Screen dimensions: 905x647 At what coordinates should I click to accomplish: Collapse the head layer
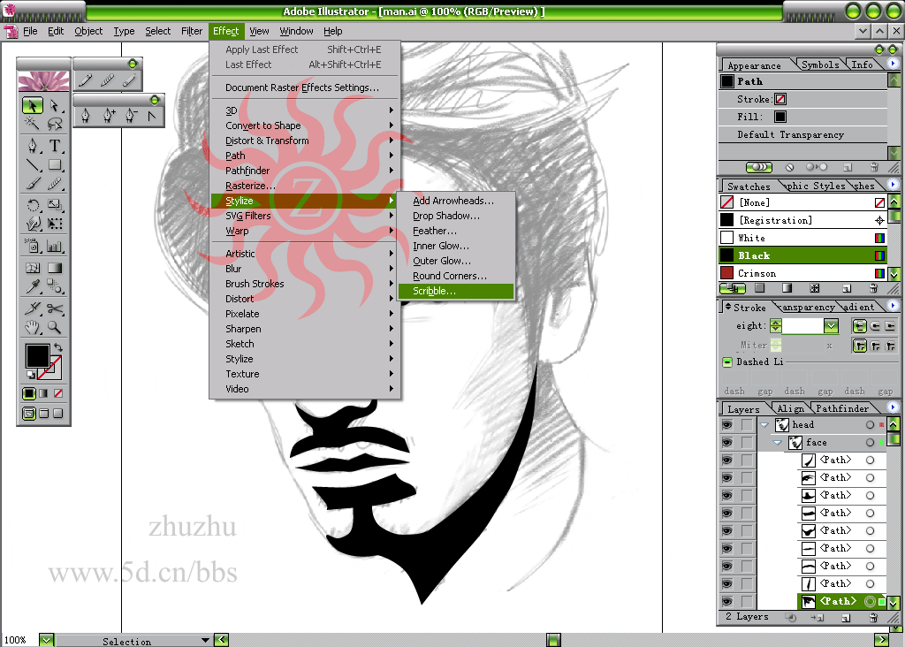coord(764,425)
